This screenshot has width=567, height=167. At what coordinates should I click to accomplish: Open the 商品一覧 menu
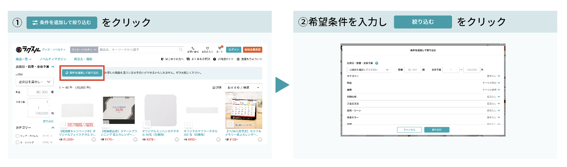tap(24, 59)
